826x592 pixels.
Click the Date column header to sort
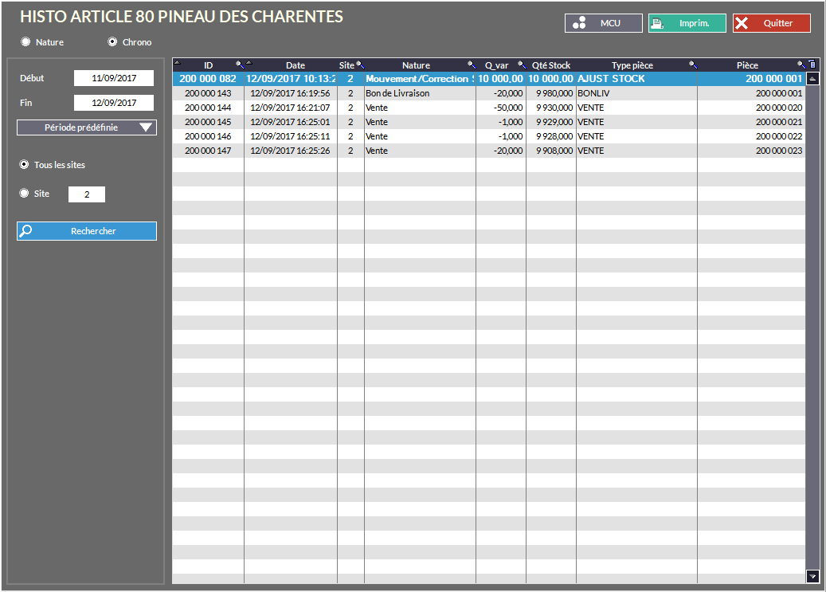(296, 65)
